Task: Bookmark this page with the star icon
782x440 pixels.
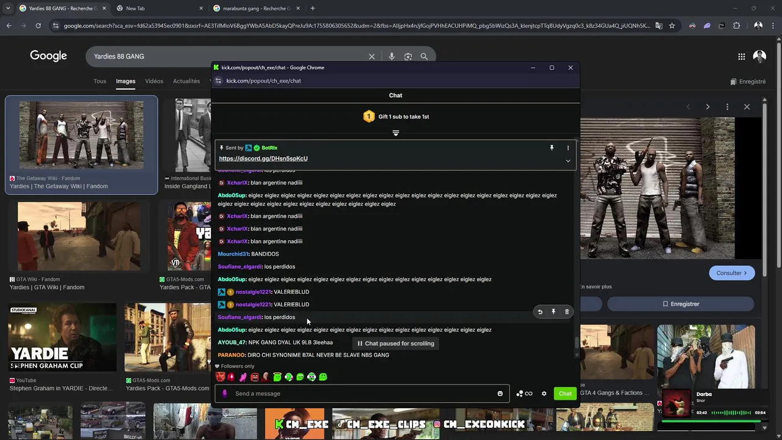Action: click(672, 26)
